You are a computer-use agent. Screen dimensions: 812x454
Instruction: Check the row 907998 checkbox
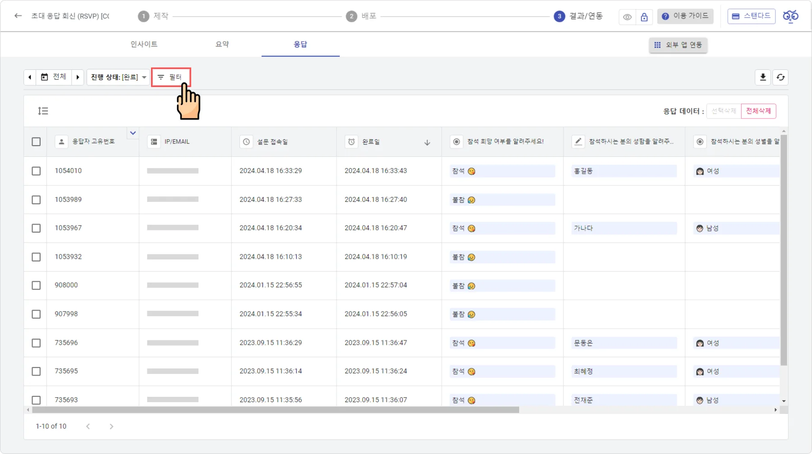pos(36,314)
